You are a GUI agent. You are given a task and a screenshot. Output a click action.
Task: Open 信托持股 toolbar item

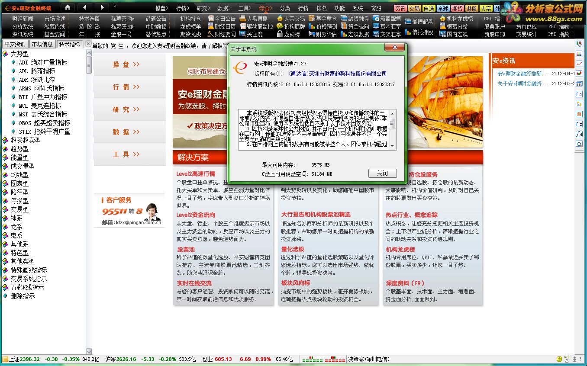pyautogui.click(x=419, y=32)
